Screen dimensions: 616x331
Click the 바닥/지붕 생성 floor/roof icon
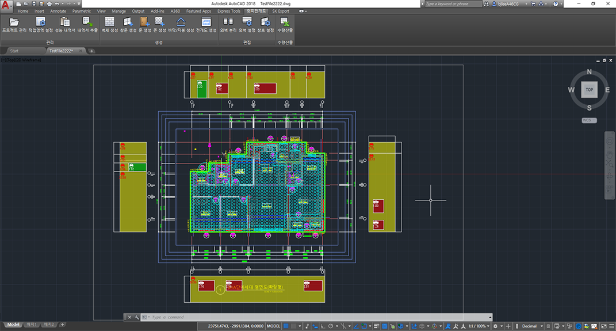point(181,24)
